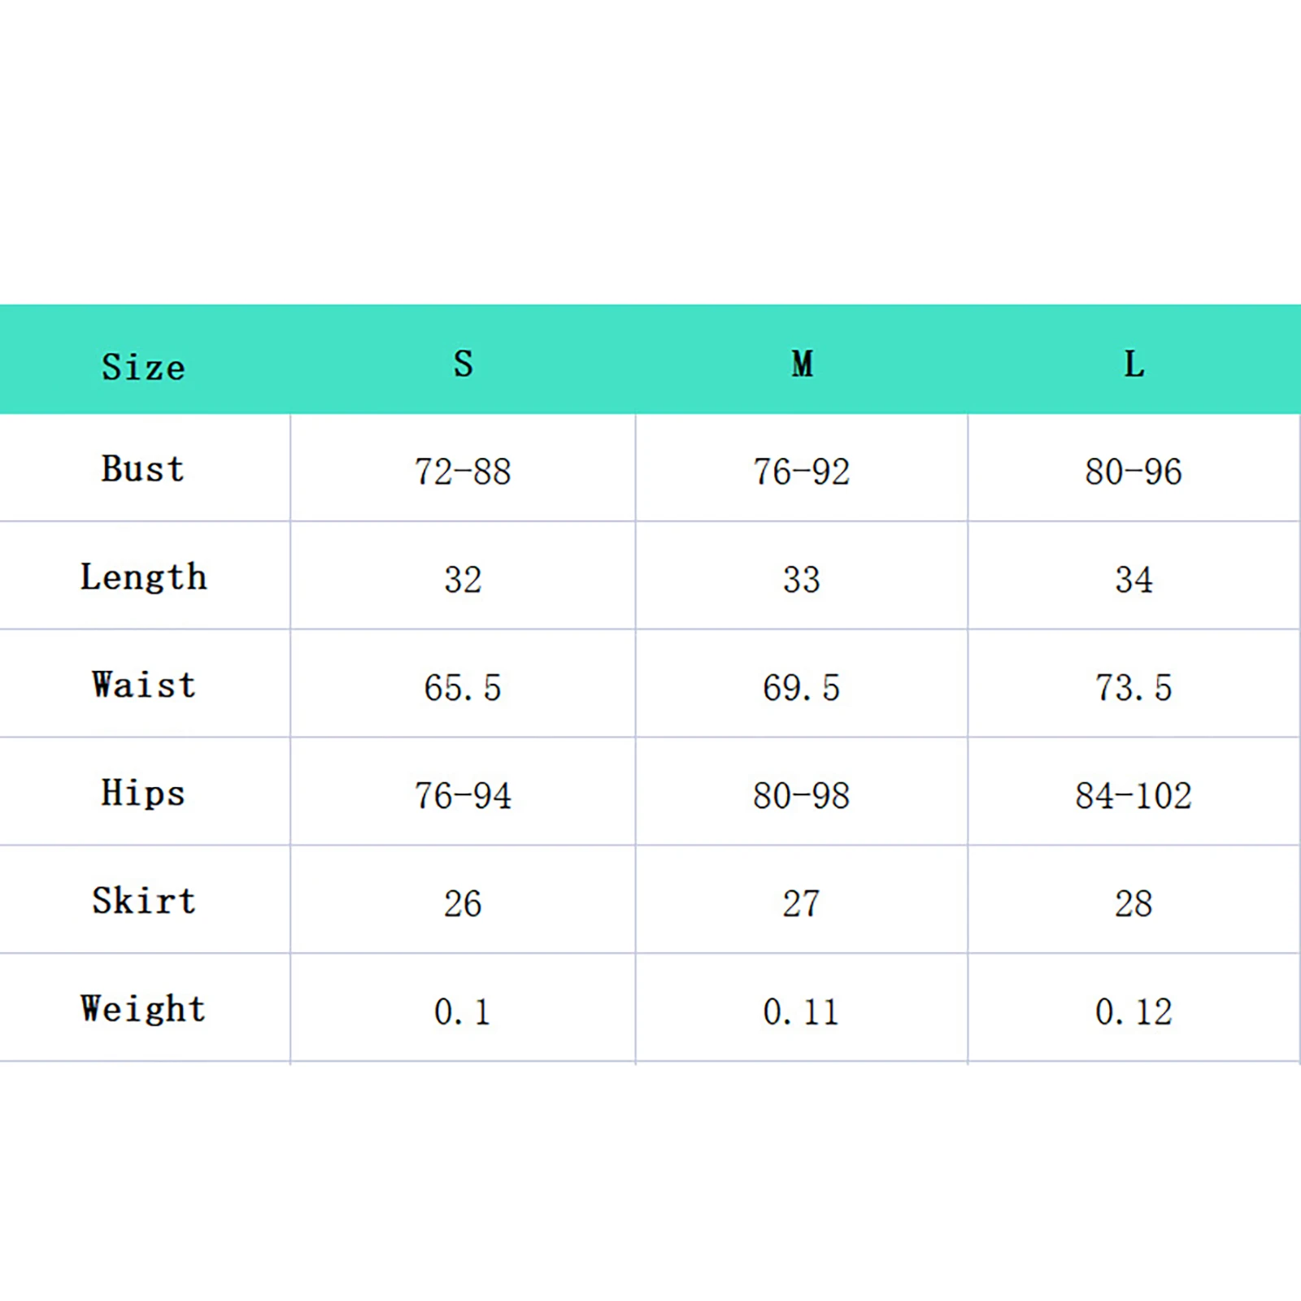Click the Waist row label
Screen dimensions: 1301x1301
click(143, 685)
